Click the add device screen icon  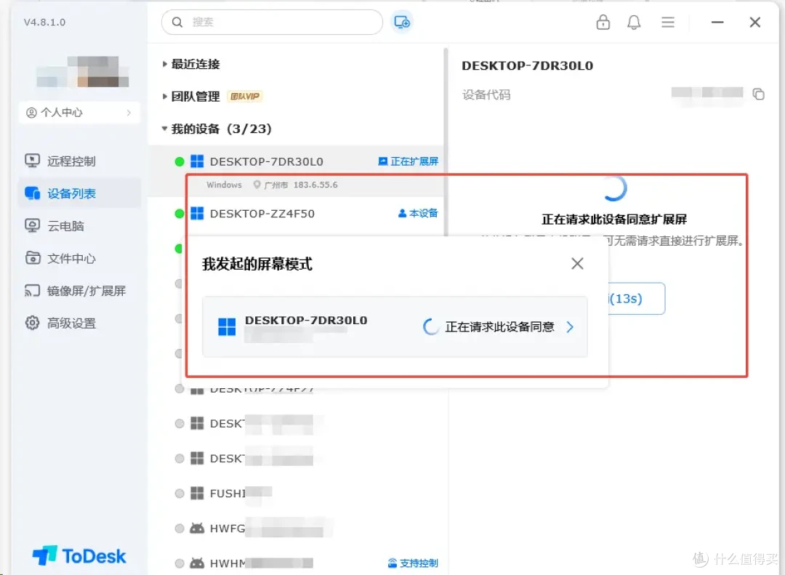click(401, 22)
